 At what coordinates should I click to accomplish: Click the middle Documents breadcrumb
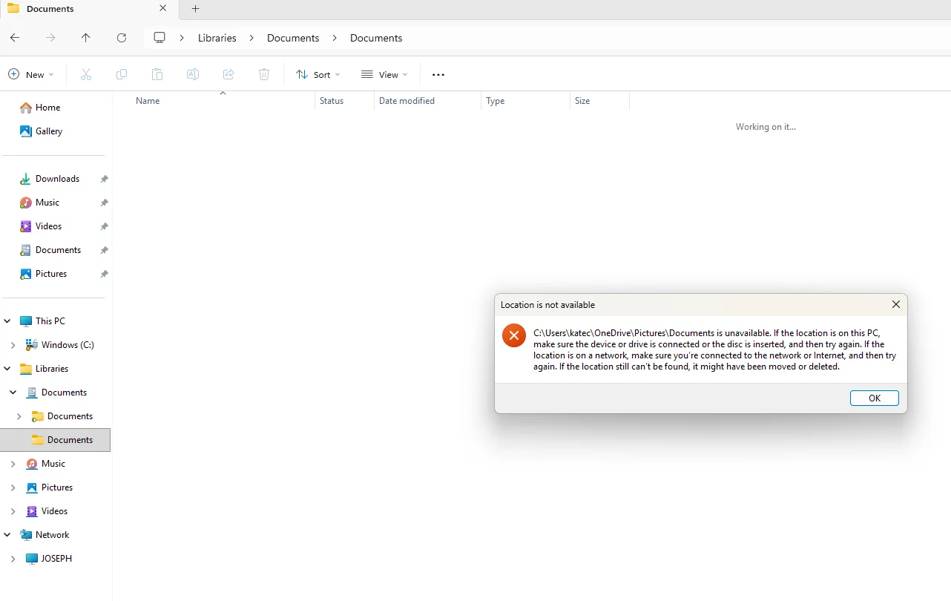tap(293, 38)
